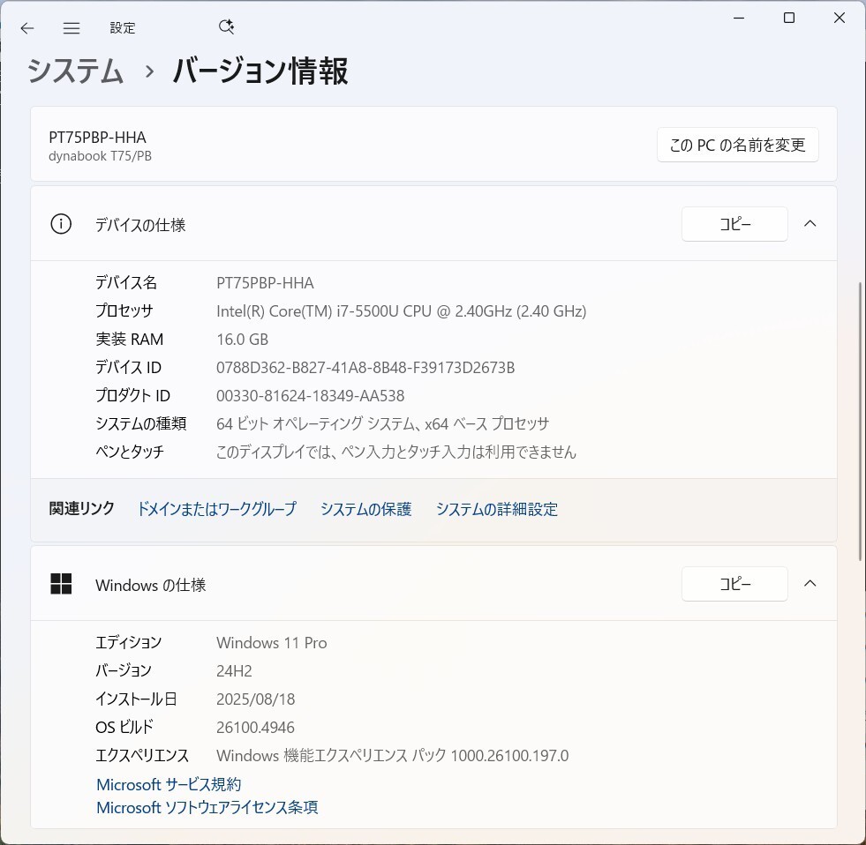Click the 関連リンク label
Screen dimensions: 866x845
tap(82, 508)
